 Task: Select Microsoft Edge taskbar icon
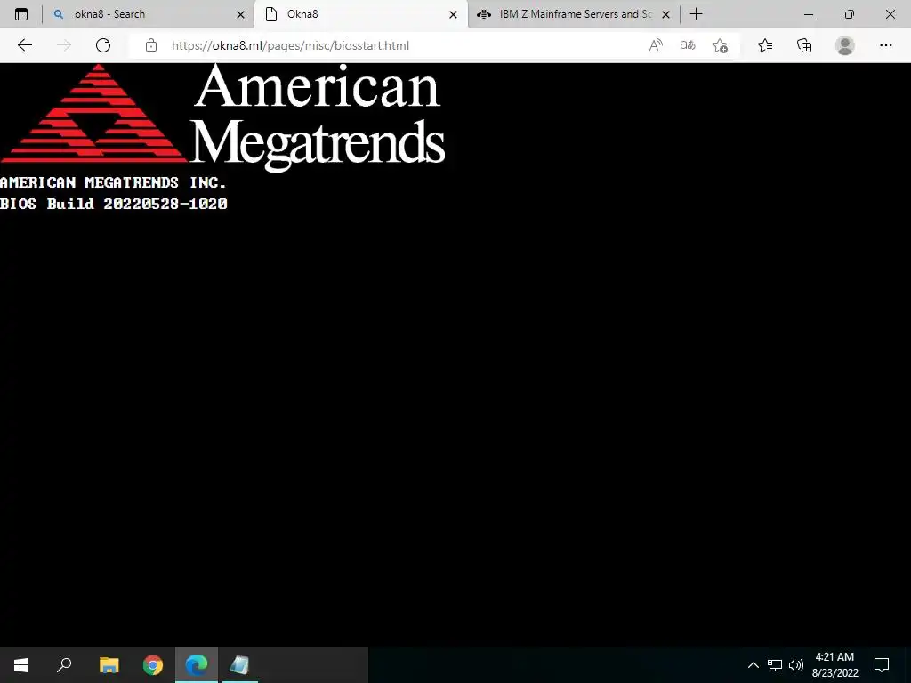197,665
